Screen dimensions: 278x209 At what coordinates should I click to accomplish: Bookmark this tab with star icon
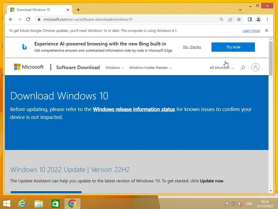coord(239,19)
